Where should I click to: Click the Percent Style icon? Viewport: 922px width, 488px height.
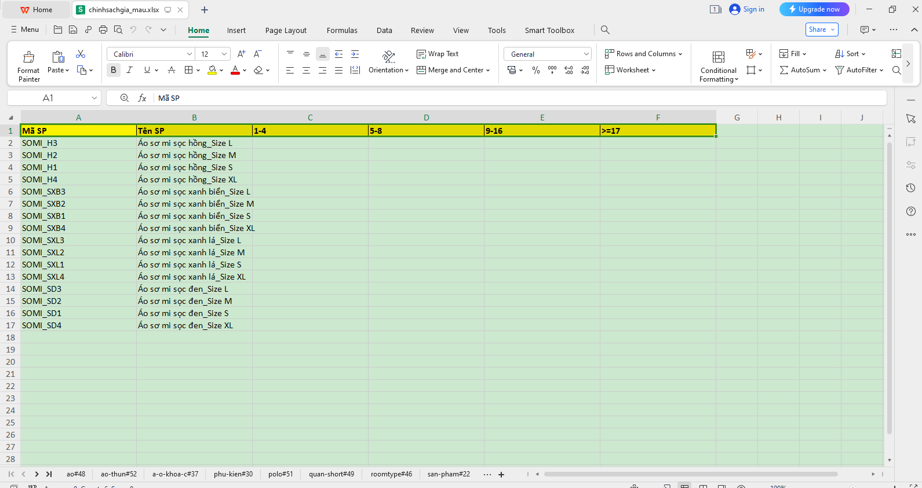coord(536,70)
